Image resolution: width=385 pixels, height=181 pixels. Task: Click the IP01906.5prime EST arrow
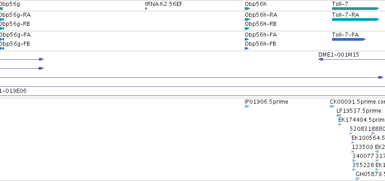pos(247,106)
